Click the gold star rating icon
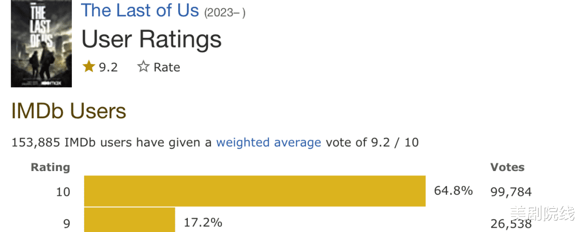The width and height of the screenshot is (583, 232). click(x=89, y=67)
